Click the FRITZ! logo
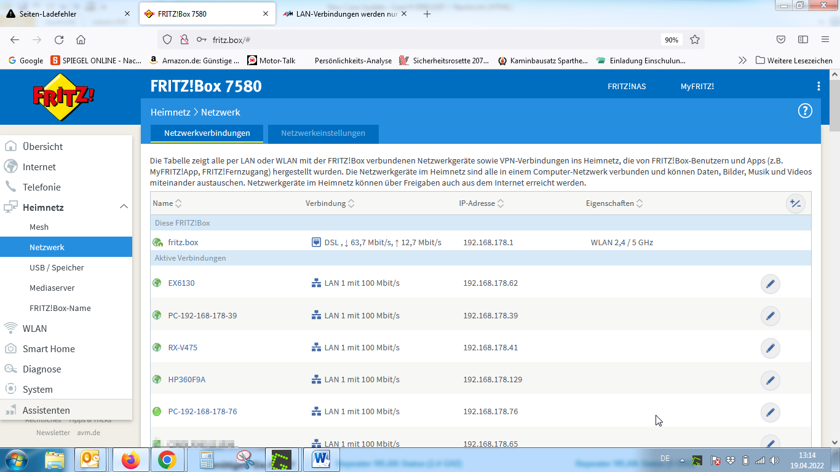840x472 pixels. [x=65, y=97]
